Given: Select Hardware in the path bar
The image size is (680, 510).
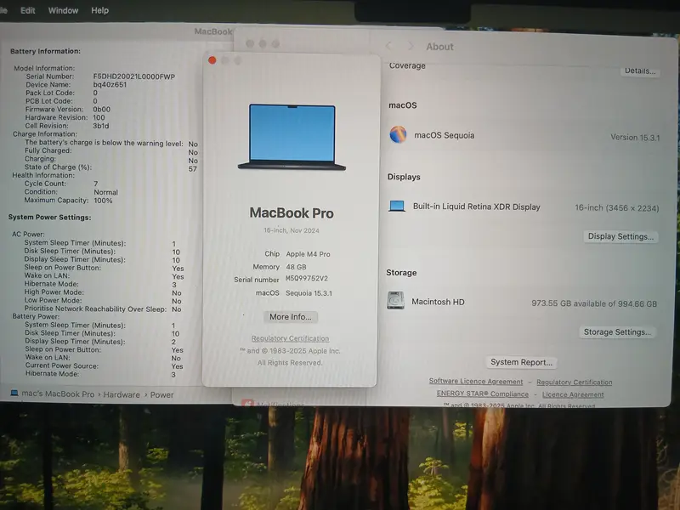Looking at the screenshot, I should point(122,394).
